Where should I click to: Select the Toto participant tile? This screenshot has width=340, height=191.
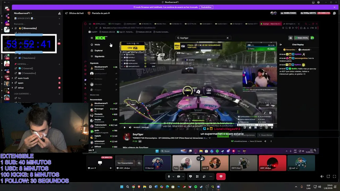[186, 163]
